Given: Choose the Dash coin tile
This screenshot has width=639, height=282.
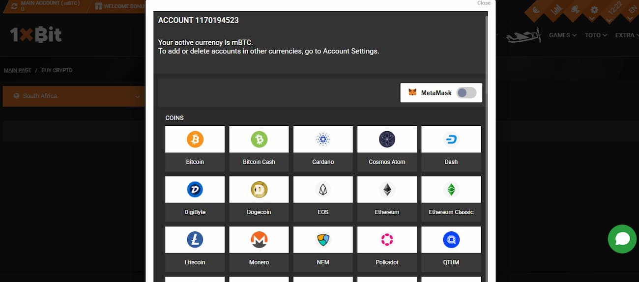Looking at the screenshot, I should 451,148.
